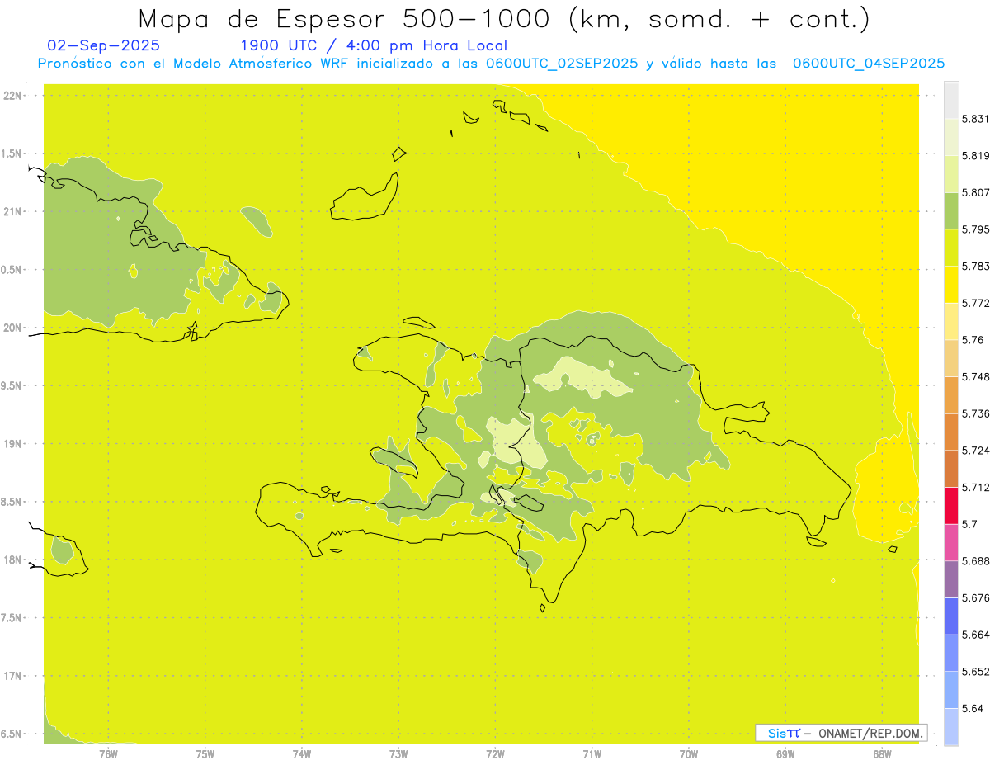Pick the purple legend swatch between 5.676 and 5.688
The height and width of the screenshot is (765, 990).
pos(951,579)
